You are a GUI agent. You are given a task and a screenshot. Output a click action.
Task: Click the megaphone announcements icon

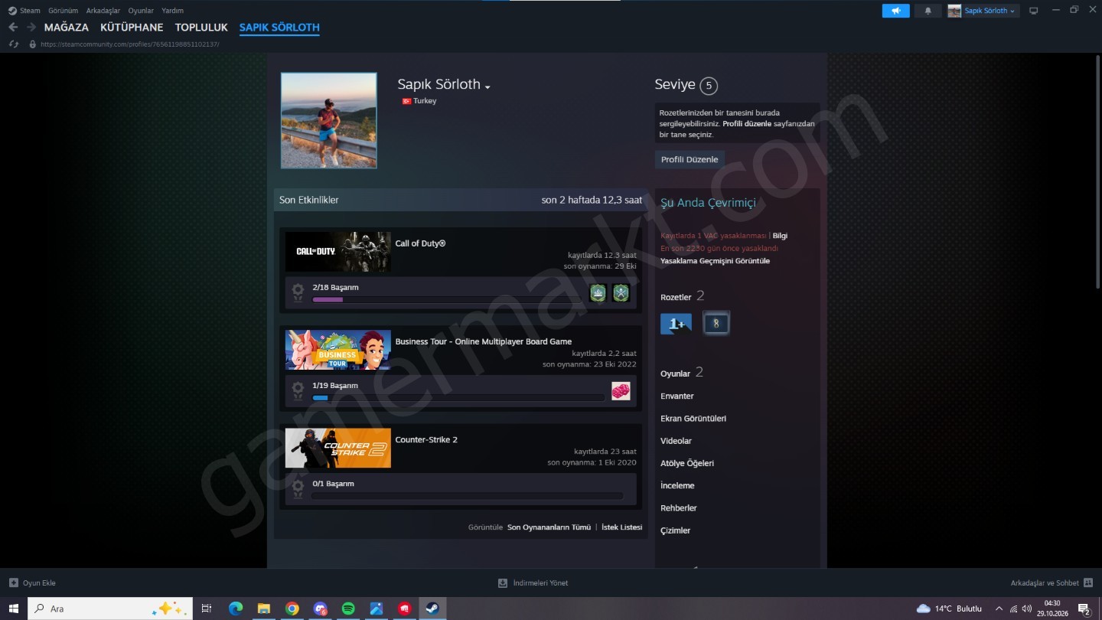895,11
